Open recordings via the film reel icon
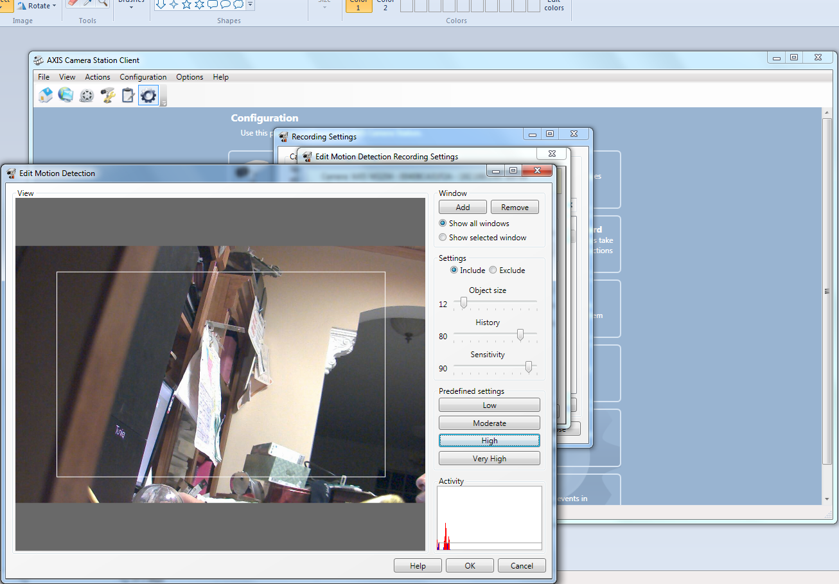The height and width of the screenshot is (584, 839). (x=87, y=96)
